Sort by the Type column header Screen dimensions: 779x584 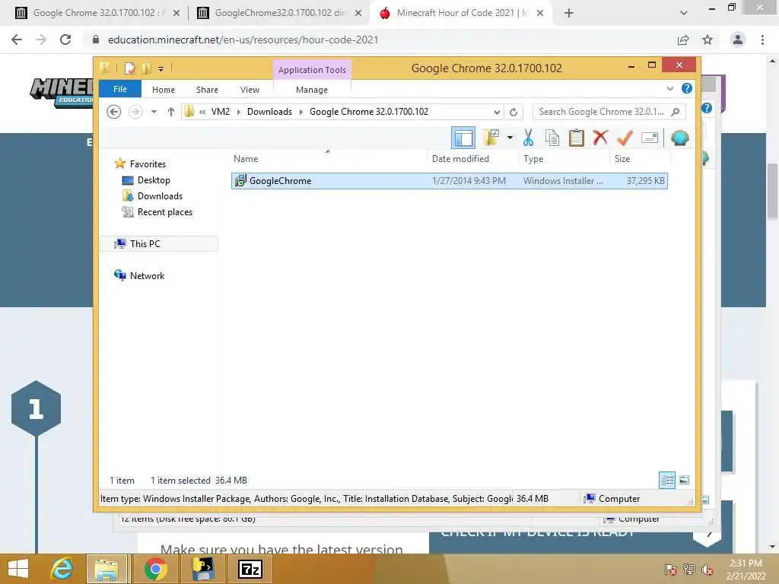click(x=533, y=159)
